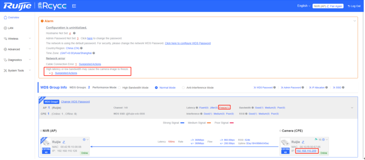Click the orange Alarm warning icon
The image size is (365, 160).
42,21
